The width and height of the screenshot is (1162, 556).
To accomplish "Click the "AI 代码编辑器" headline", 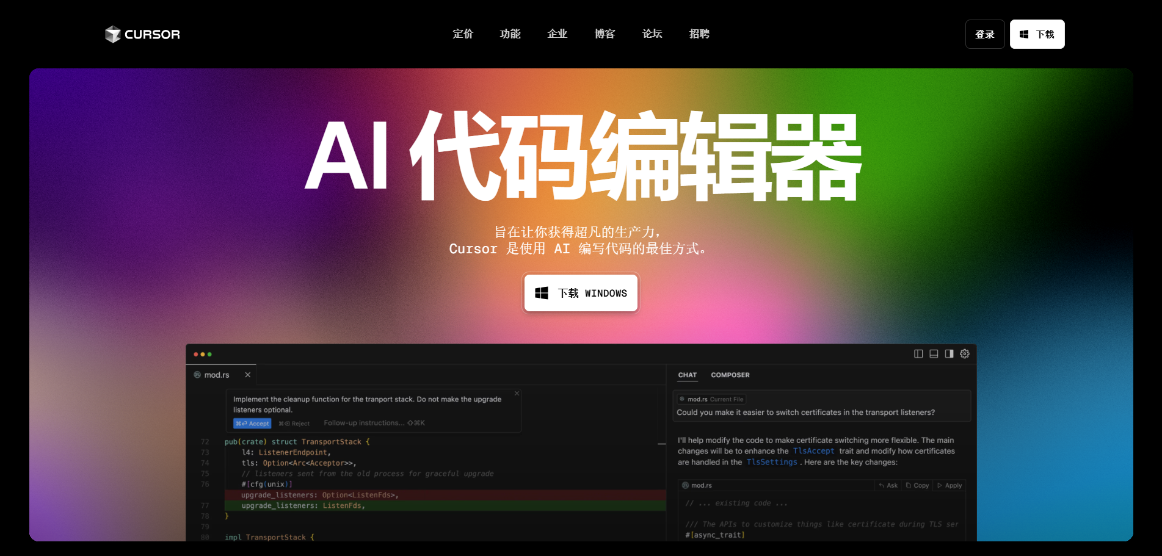I will [x=583, y=156].
